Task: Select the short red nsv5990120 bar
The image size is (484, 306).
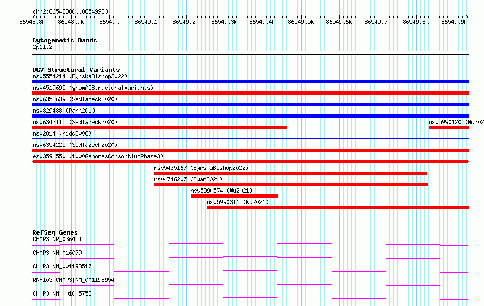Action: coord(449,127)
